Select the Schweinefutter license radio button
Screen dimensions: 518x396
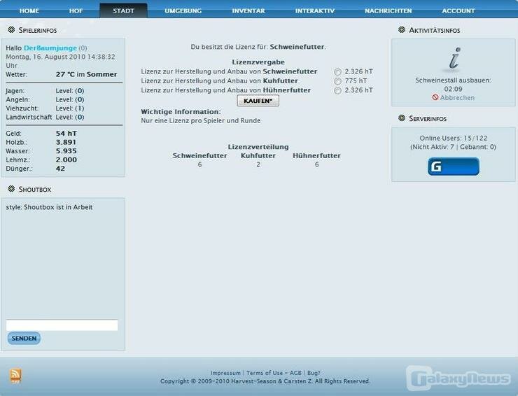coord(338,71)
